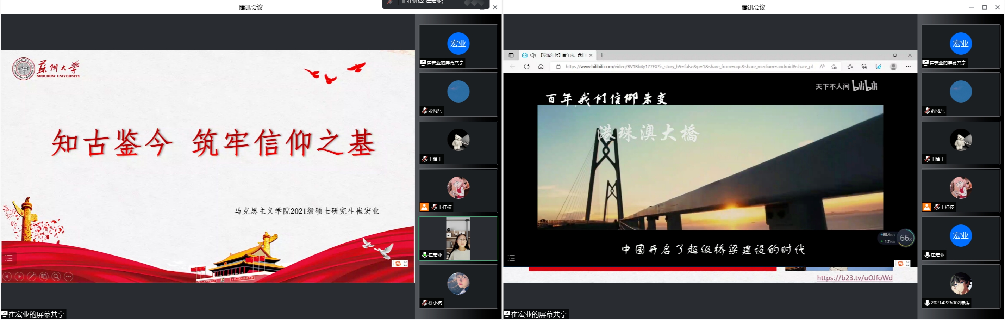Image resolution: width=1005 pixels, height=320 pixels.
Task: Open Edge favorites star-list icon
Action: (x=850, y=67)
